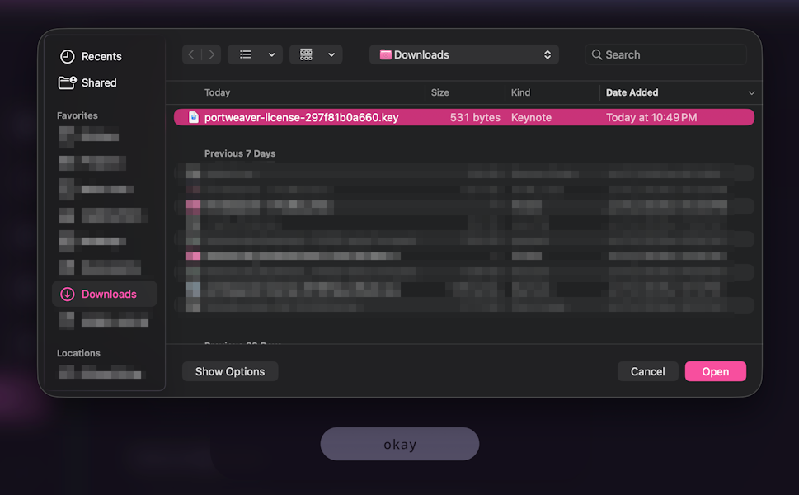
Task: Click the Open button
Action: [716, 371]
